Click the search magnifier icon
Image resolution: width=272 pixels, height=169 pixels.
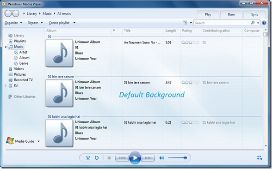click(253, 23)
